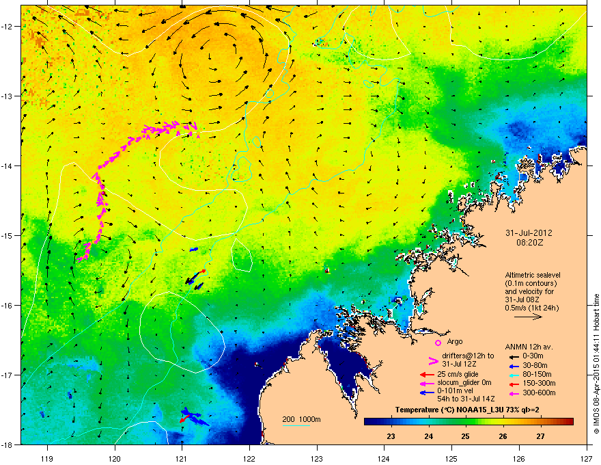Click the ANMN 12h av. heading

tap(529, 347)
